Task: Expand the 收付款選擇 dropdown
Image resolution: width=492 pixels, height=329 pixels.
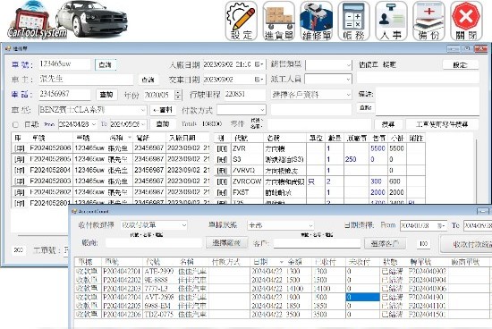Action: (x=184, y=225)
